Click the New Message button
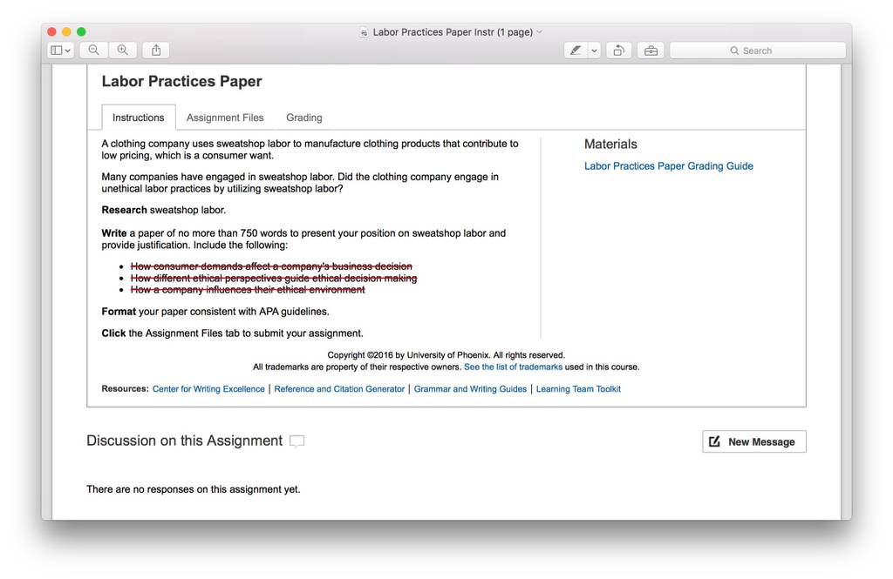 click(x=754, y=442)
